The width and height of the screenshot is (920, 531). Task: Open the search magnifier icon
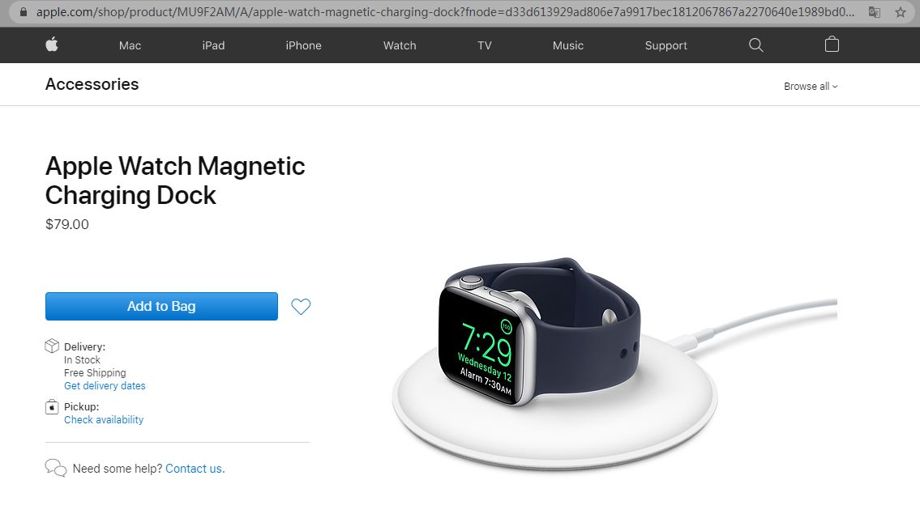(755, 45)
